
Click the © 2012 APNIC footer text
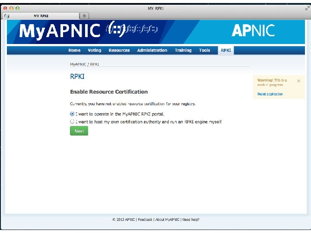pyautogui.click(x=124, y=220)
